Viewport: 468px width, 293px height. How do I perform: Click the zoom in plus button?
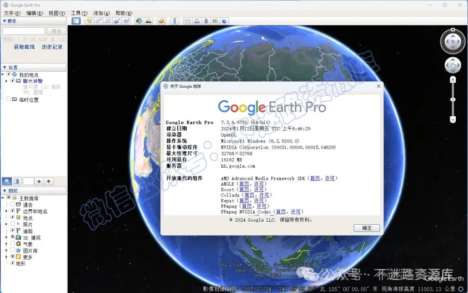pyautogui.click(x=453, y=80)
